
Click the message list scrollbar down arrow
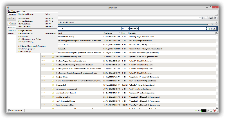[217, 107]
